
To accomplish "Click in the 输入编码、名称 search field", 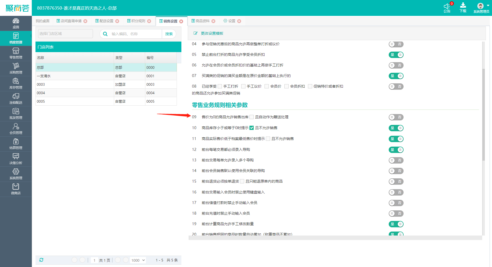I will [x=136, y=34].
